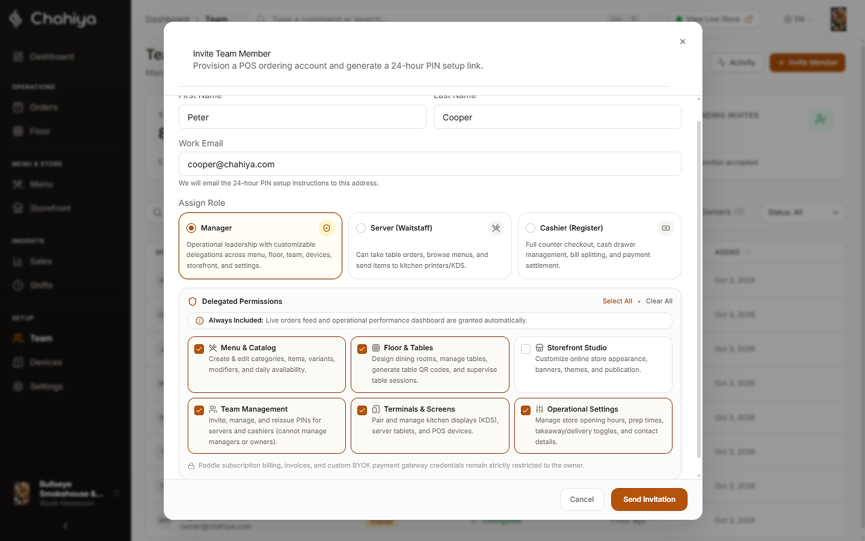The width and height of the screenshot is (865, 541).
Task: Click the First Name field containing Peter
Action: tap(303, 117)
